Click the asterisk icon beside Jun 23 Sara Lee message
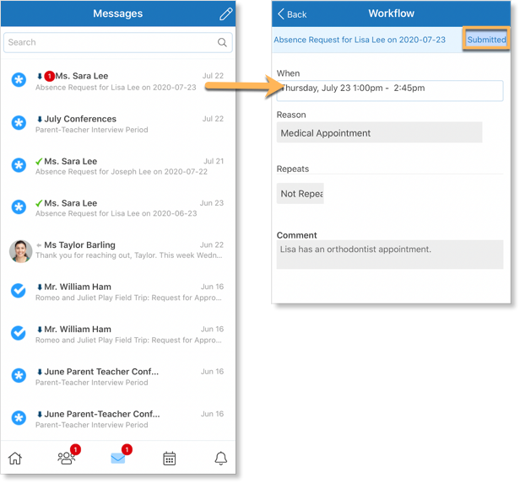The height and width of the screenshot is (483, 520). pyautogui.click(x=19, y=207)
